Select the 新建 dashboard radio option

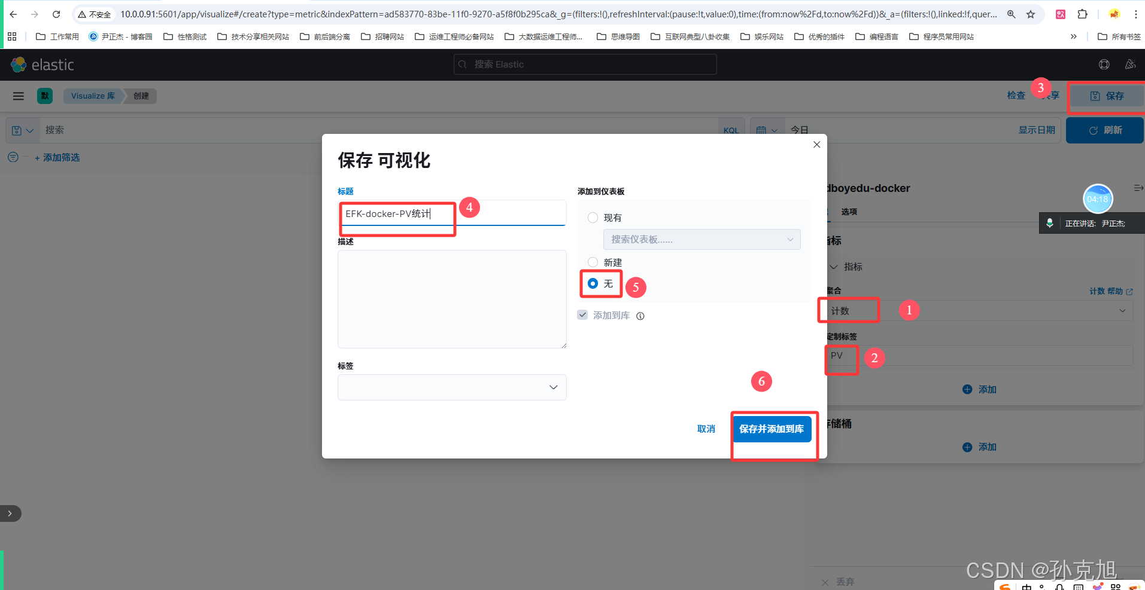point(593,262)
